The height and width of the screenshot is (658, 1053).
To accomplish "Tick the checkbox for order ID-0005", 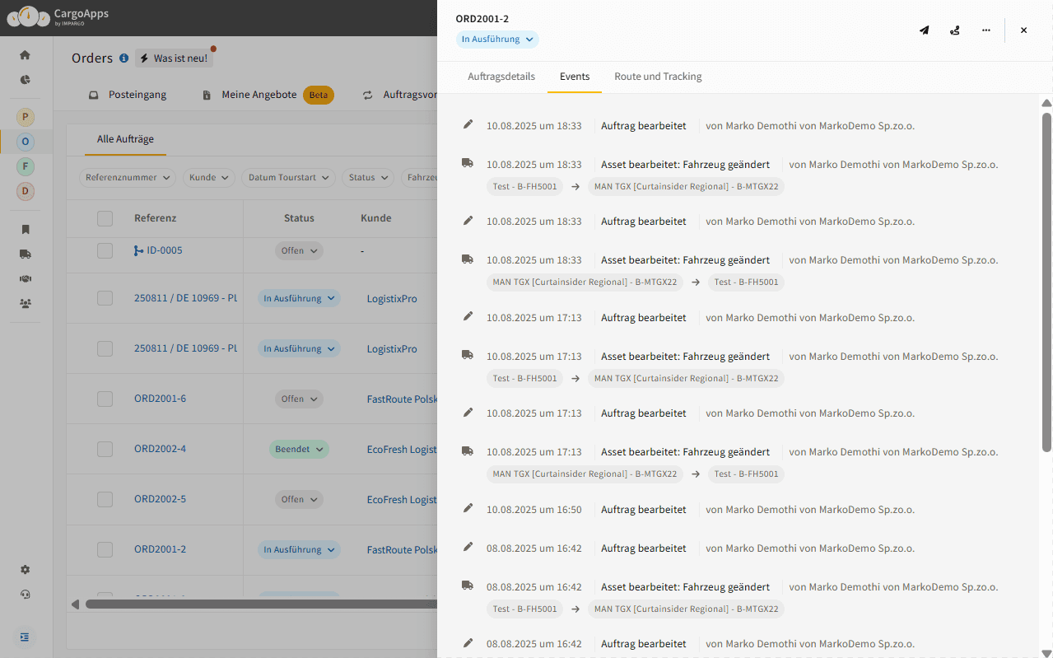I will click(x=105, y=250).
